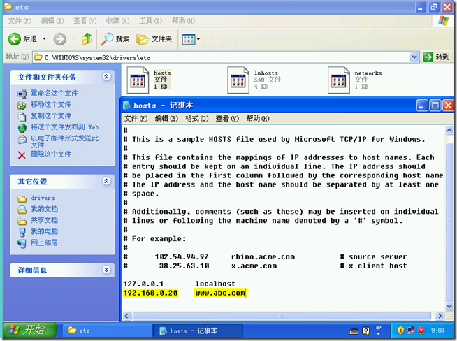Click the red shield tray icon
Image resolution: width=457 pixels, height=341 pixels.
coord(421,331)
